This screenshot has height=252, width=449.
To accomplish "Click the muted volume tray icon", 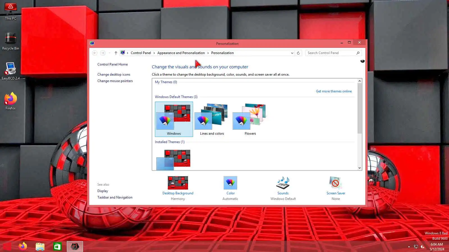I will pos(423,247).
